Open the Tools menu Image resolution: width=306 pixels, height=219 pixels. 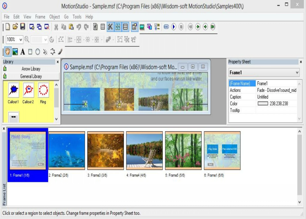pyautogui.click(x=77, y=17)
